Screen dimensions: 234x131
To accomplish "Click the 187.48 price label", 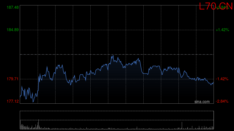I will (x=13, y=7).
